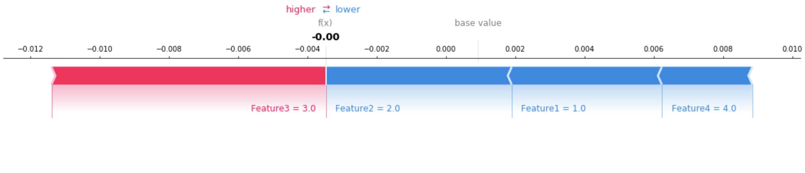Click the 0.008 axis tick label
Screen dimensions: 805x173
[723, 49]
